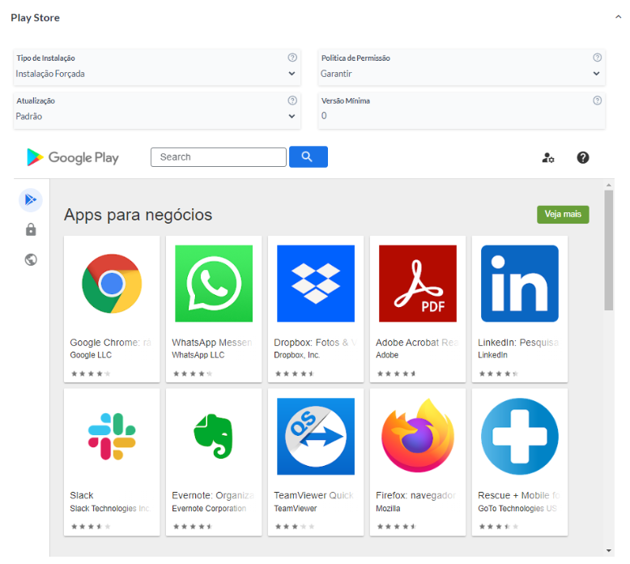Click the Apps para negócios heading
630x564 pixels.
tap(138, 215)
